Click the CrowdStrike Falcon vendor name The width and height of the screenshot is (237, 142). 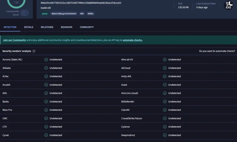[x=131, y=118]
